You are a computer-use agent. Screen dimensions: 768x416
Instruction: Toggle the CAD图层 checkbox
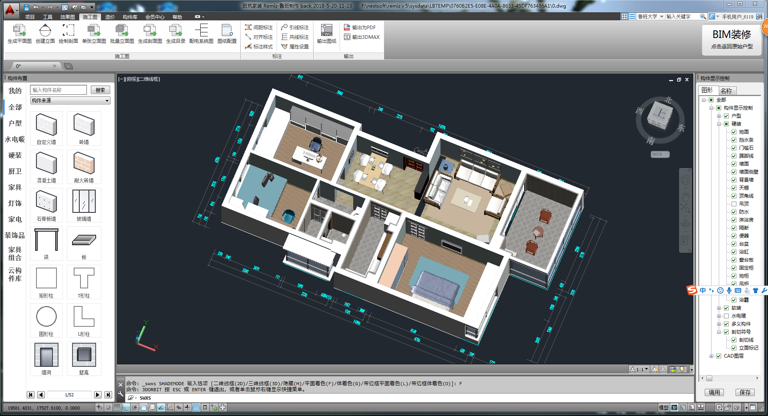coord(719,356)
